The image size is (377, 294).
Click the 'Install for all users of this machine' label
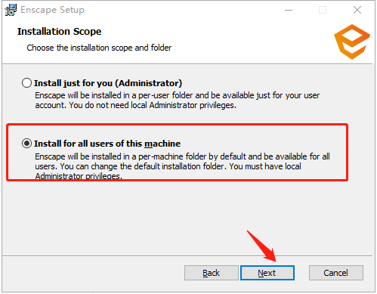tap(107, 144)
